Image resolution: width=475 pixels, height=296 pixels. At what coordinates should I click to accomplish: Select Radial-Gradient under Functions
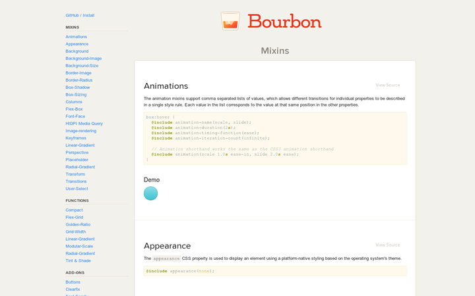[80, 253]
